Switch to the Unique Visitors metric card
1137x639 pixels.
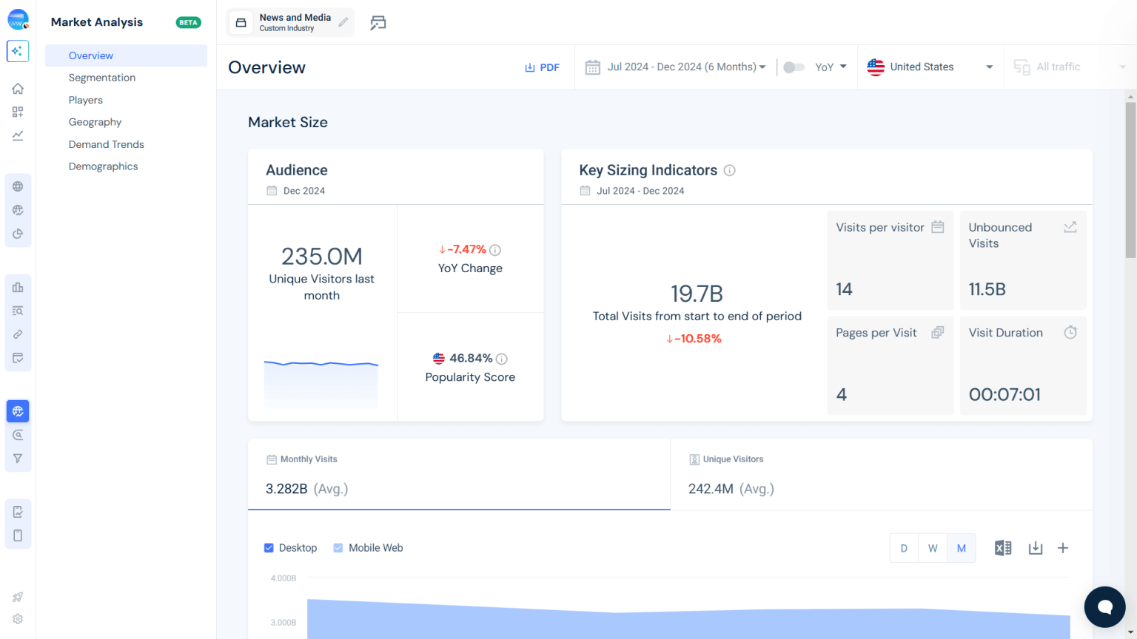[x=880, y=475]
